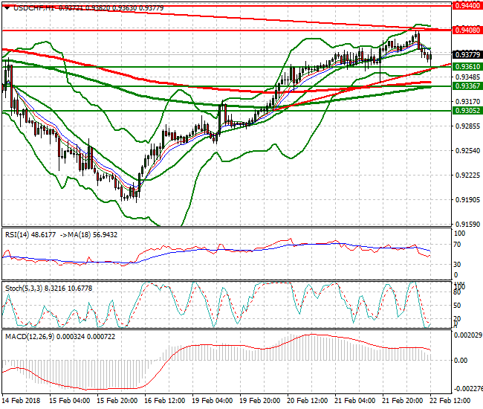Click the RSI 30 level scale label

tap(457, 265)
